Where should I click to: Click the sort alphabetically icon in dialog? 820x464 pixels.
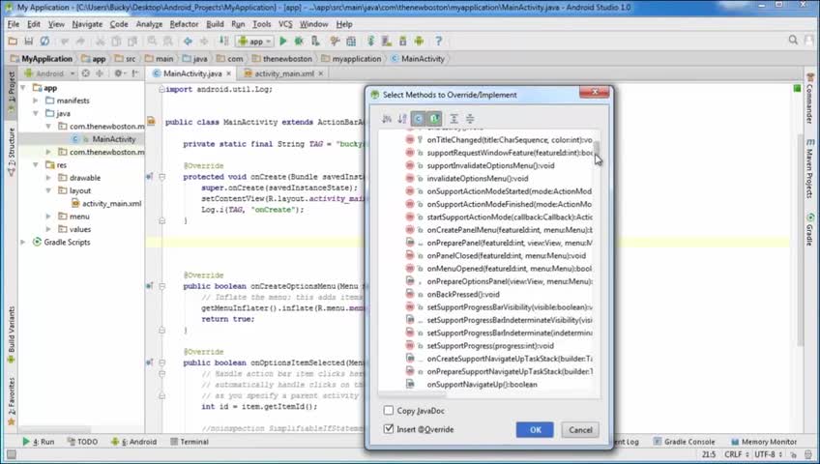click(387, 119)
